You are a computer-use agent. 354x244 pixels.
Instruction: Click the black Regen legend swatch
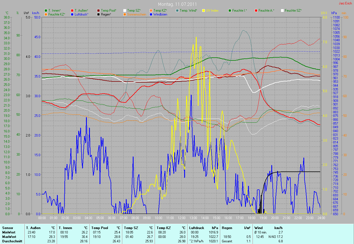point(99,14)
